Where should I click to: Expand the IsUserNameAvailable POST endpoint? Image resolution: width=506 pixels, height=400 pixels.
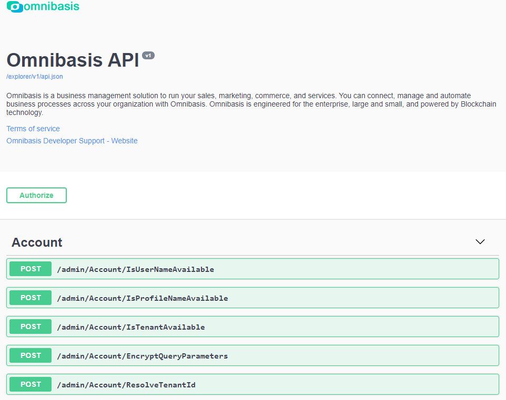click(x=252, y=269)
